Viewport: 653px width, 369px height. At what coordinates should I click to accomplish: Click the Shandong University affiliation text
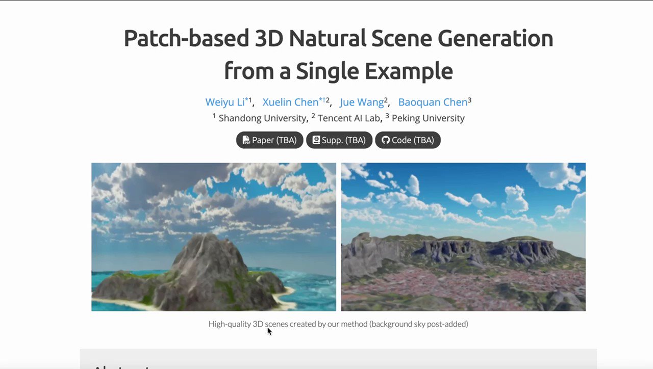pyautogui.click(x=262, y=118)
